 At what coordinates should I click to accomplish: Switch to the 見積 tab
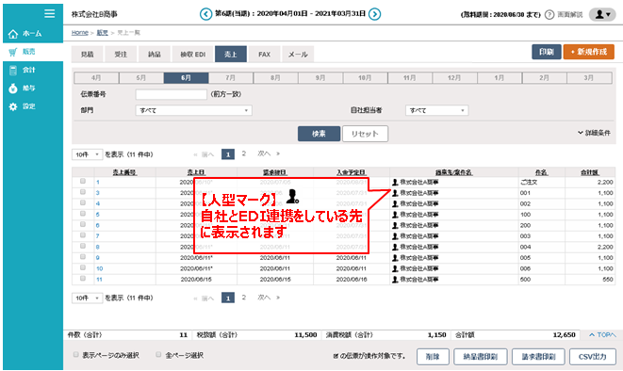[x=88, y=55]
